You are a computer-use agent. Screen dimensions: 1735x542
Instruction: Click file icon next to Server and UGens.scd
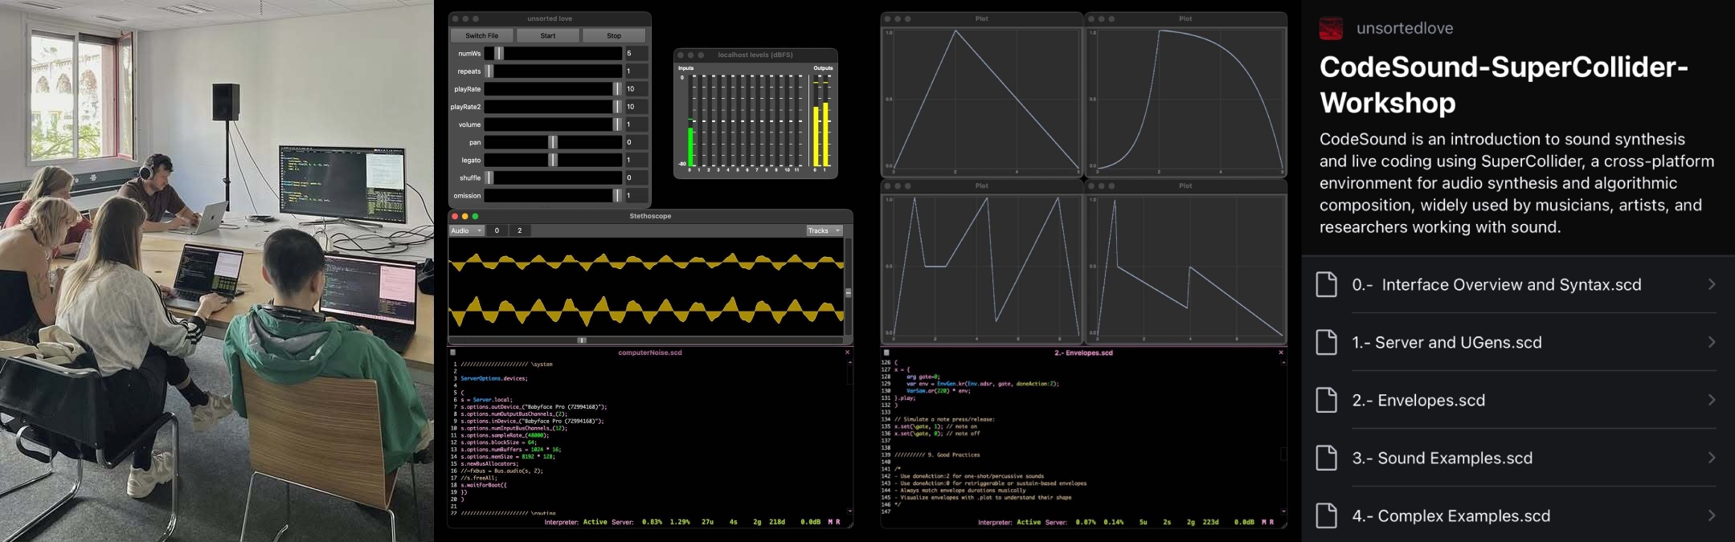[x=1327, y=343]
